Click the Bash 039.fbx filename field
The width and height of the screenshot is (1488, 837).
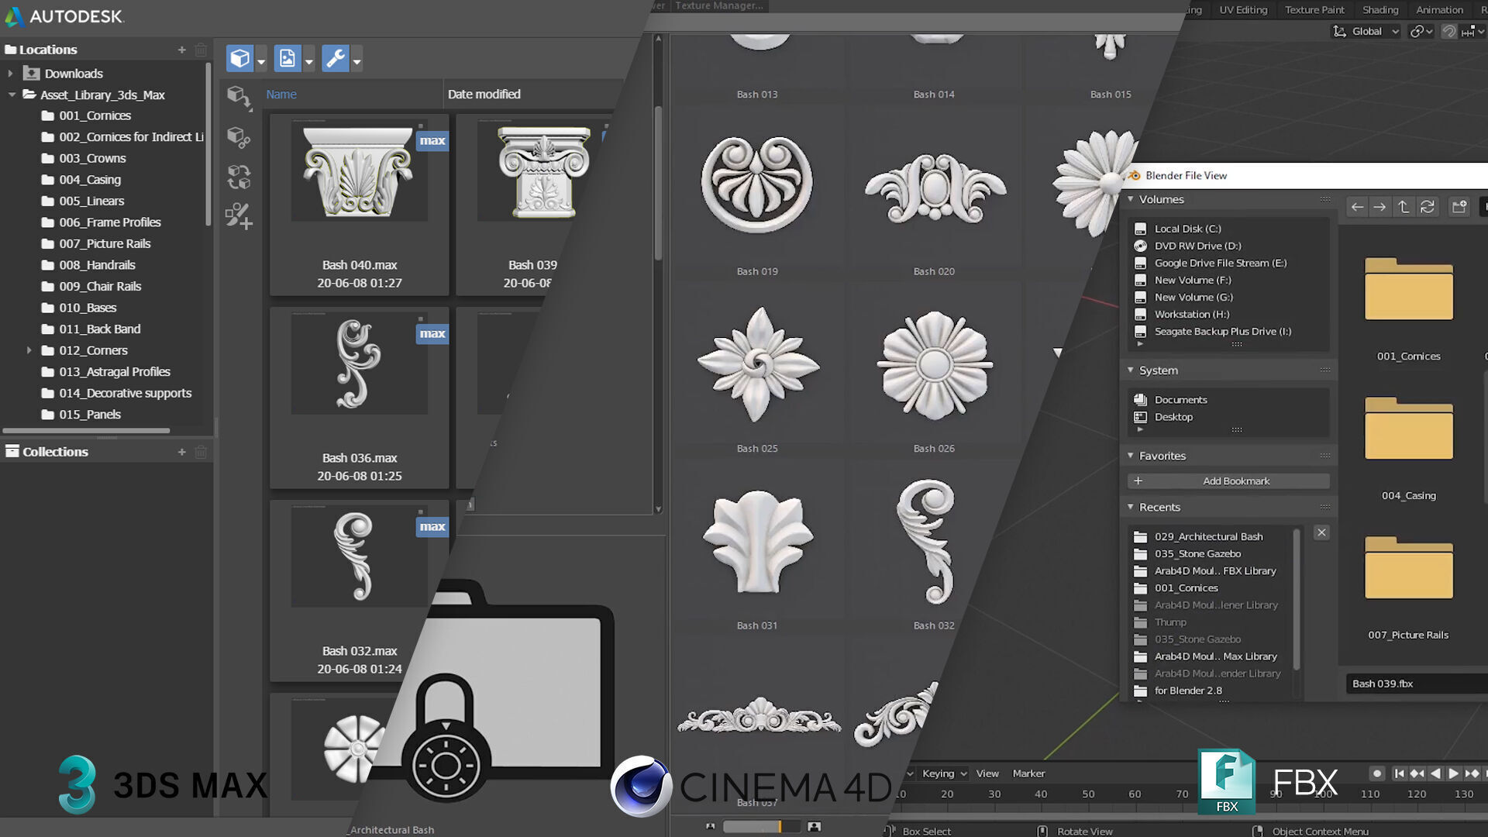coord(1415,684)
